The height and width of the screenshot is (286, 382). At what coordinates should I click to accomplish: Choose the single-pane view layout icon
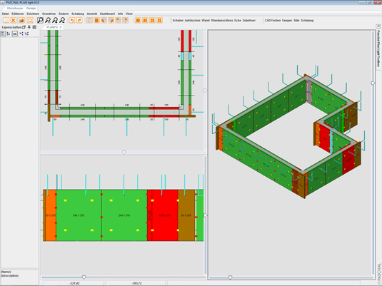[x=138, y=21]
